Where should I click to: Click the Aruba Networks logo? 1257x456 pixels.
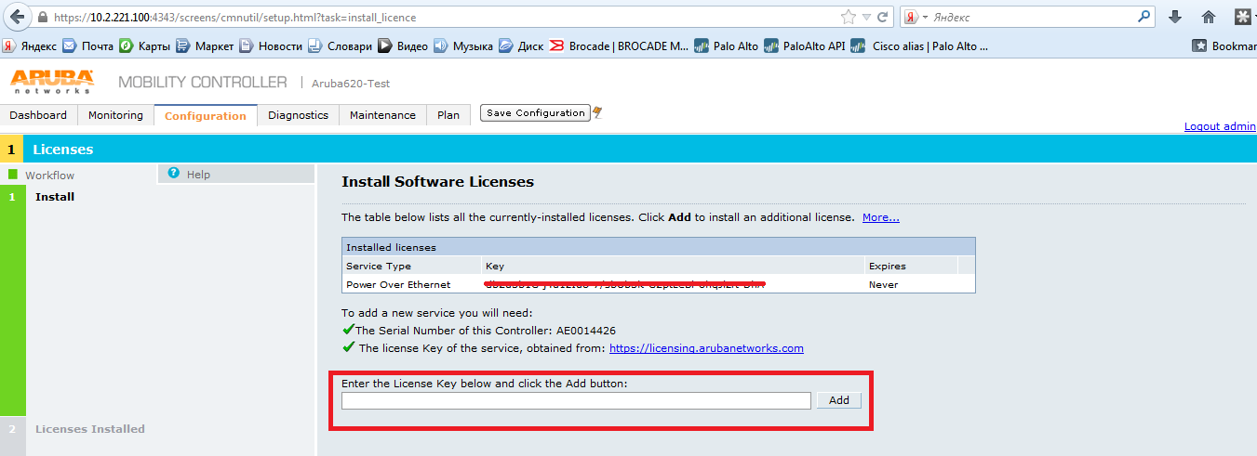point(52,82)
